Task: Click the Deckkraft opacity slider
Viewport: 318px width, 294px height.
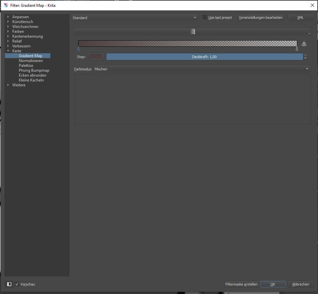Action: coord(204,57)
